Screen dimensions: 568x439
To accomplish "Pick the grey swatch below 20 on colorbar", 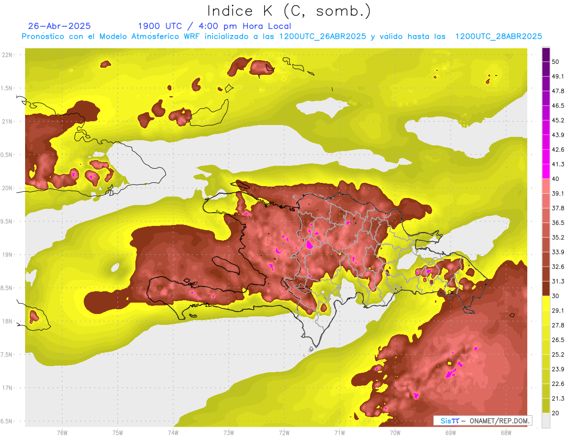I will (546, 420).
